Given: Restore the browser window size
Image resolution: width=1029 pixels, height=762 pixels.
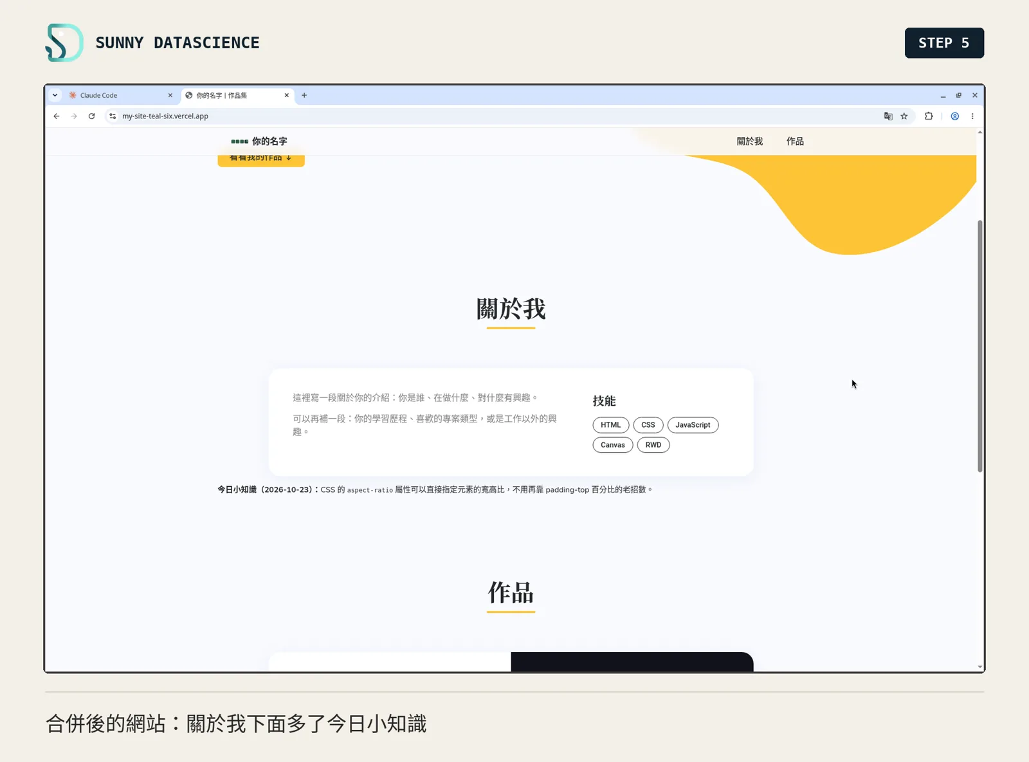Looking at the screenshot, I should (x=959, y=95).
